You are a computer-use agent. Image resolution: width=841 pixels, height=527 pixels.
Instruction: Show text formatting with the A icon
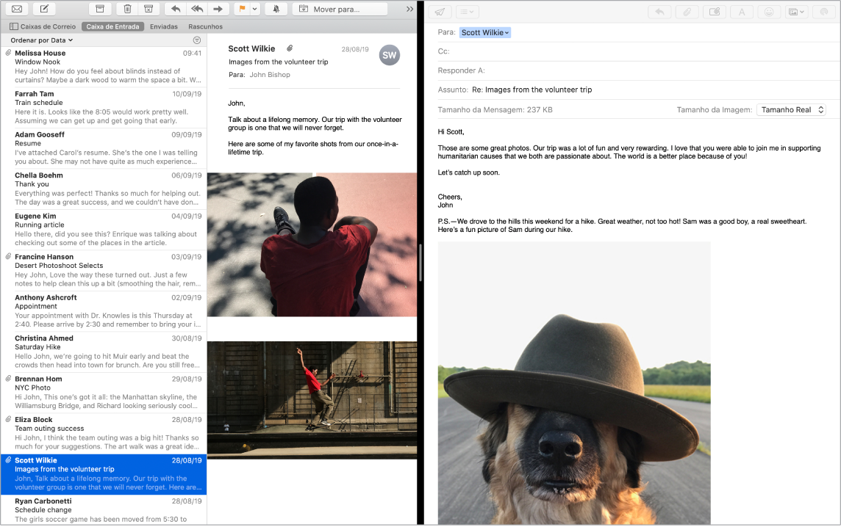point(743,12)
